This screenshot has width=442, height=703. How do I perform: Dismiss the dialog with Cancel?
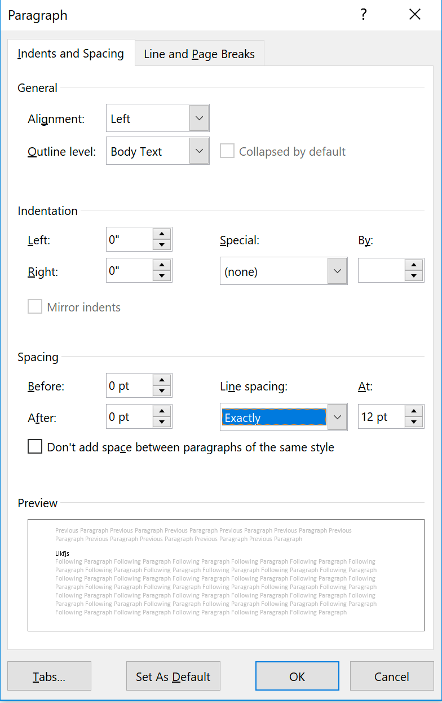point(392,676)
